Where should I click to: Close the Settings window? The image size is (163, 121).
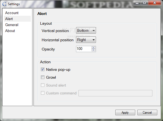pyautogui.click(x=155, y=3)
